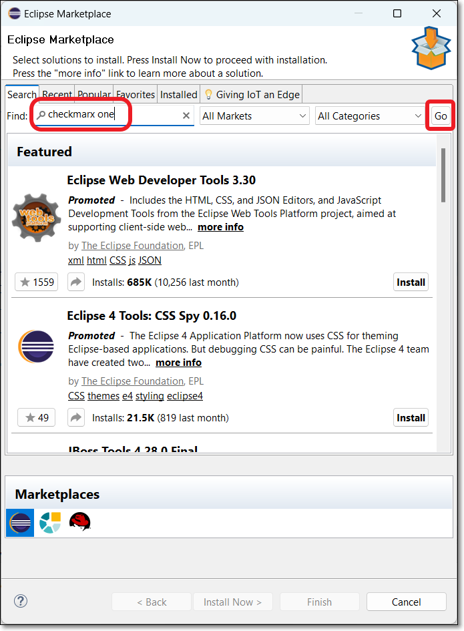
Task: Switch to the Recent tab
Action: coord(57,95)
